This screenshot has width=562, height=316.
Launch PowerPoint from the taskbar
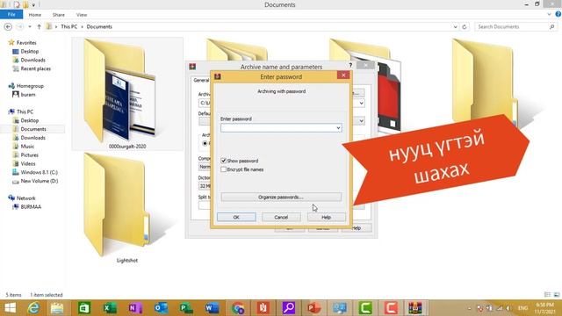pos(314,308)
